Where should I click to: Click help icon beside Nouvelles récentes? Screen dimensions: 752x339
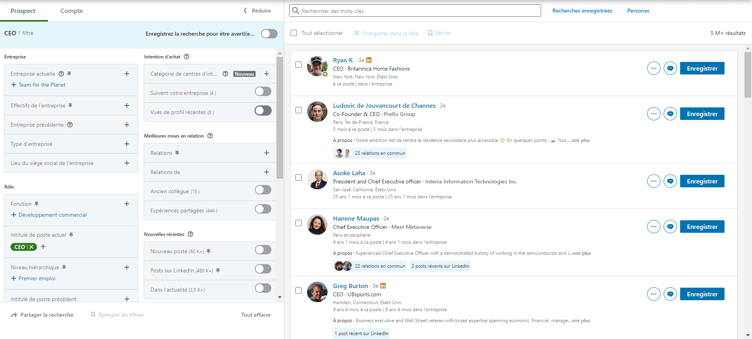point(190,234)
